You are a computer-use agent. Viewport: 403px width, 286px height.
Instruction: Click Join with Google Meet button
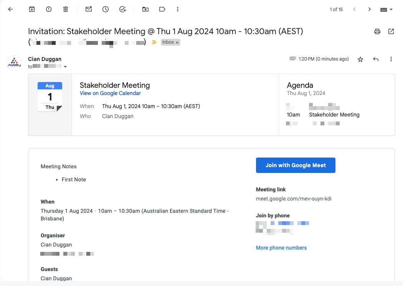(296, 165)
